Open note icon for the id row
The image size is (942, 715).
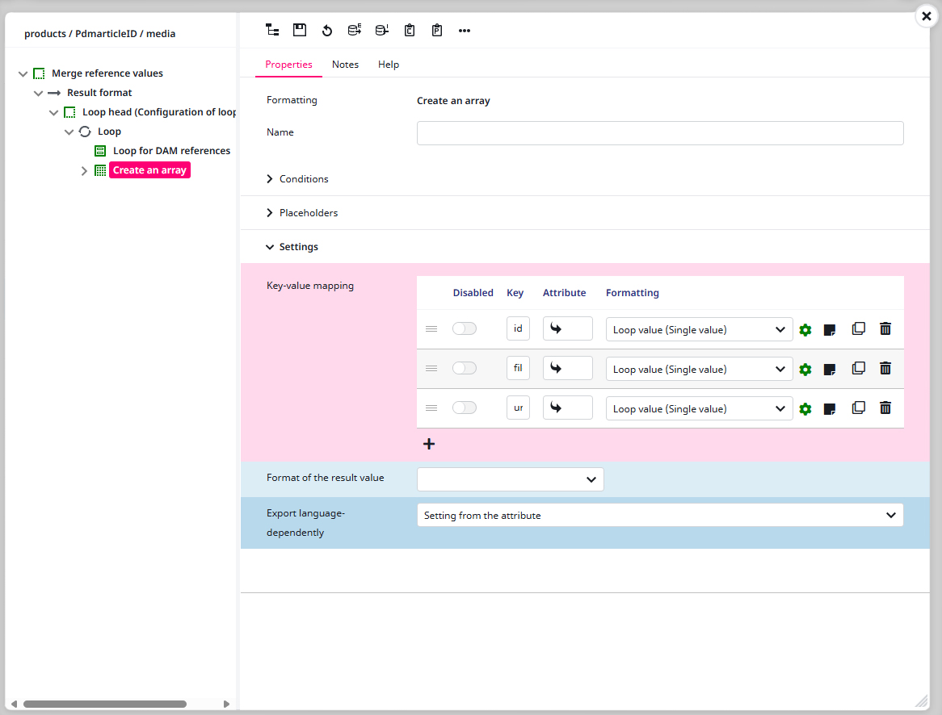[x=830, y=329]
